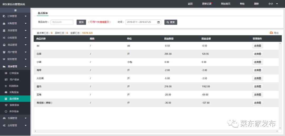Expand the 采购管理 menu arrow
This screenshot has height=136, width=285.
[26, 24]
